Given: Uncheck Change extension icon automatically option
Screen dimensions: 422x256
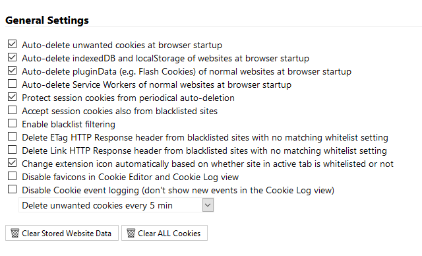Looking at the screenshot, I should 12,162.
